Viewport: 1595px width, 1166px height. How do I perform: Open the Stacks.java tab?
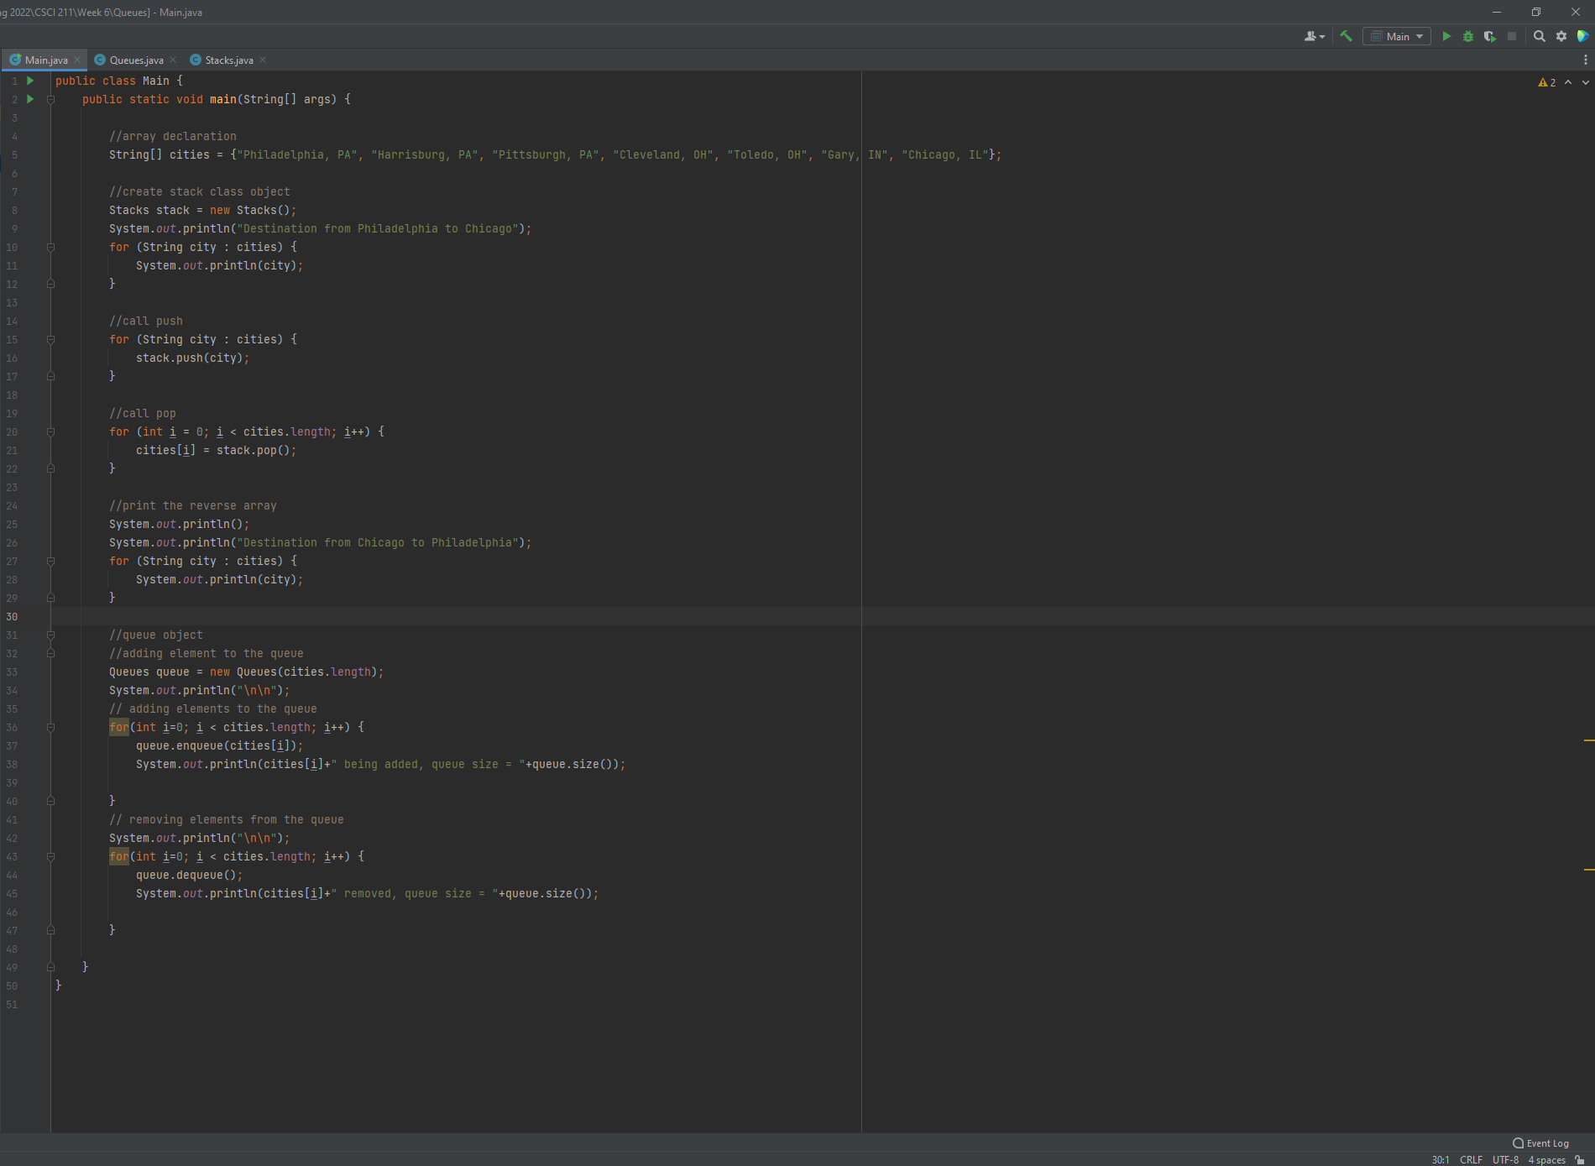coord(229,60)
